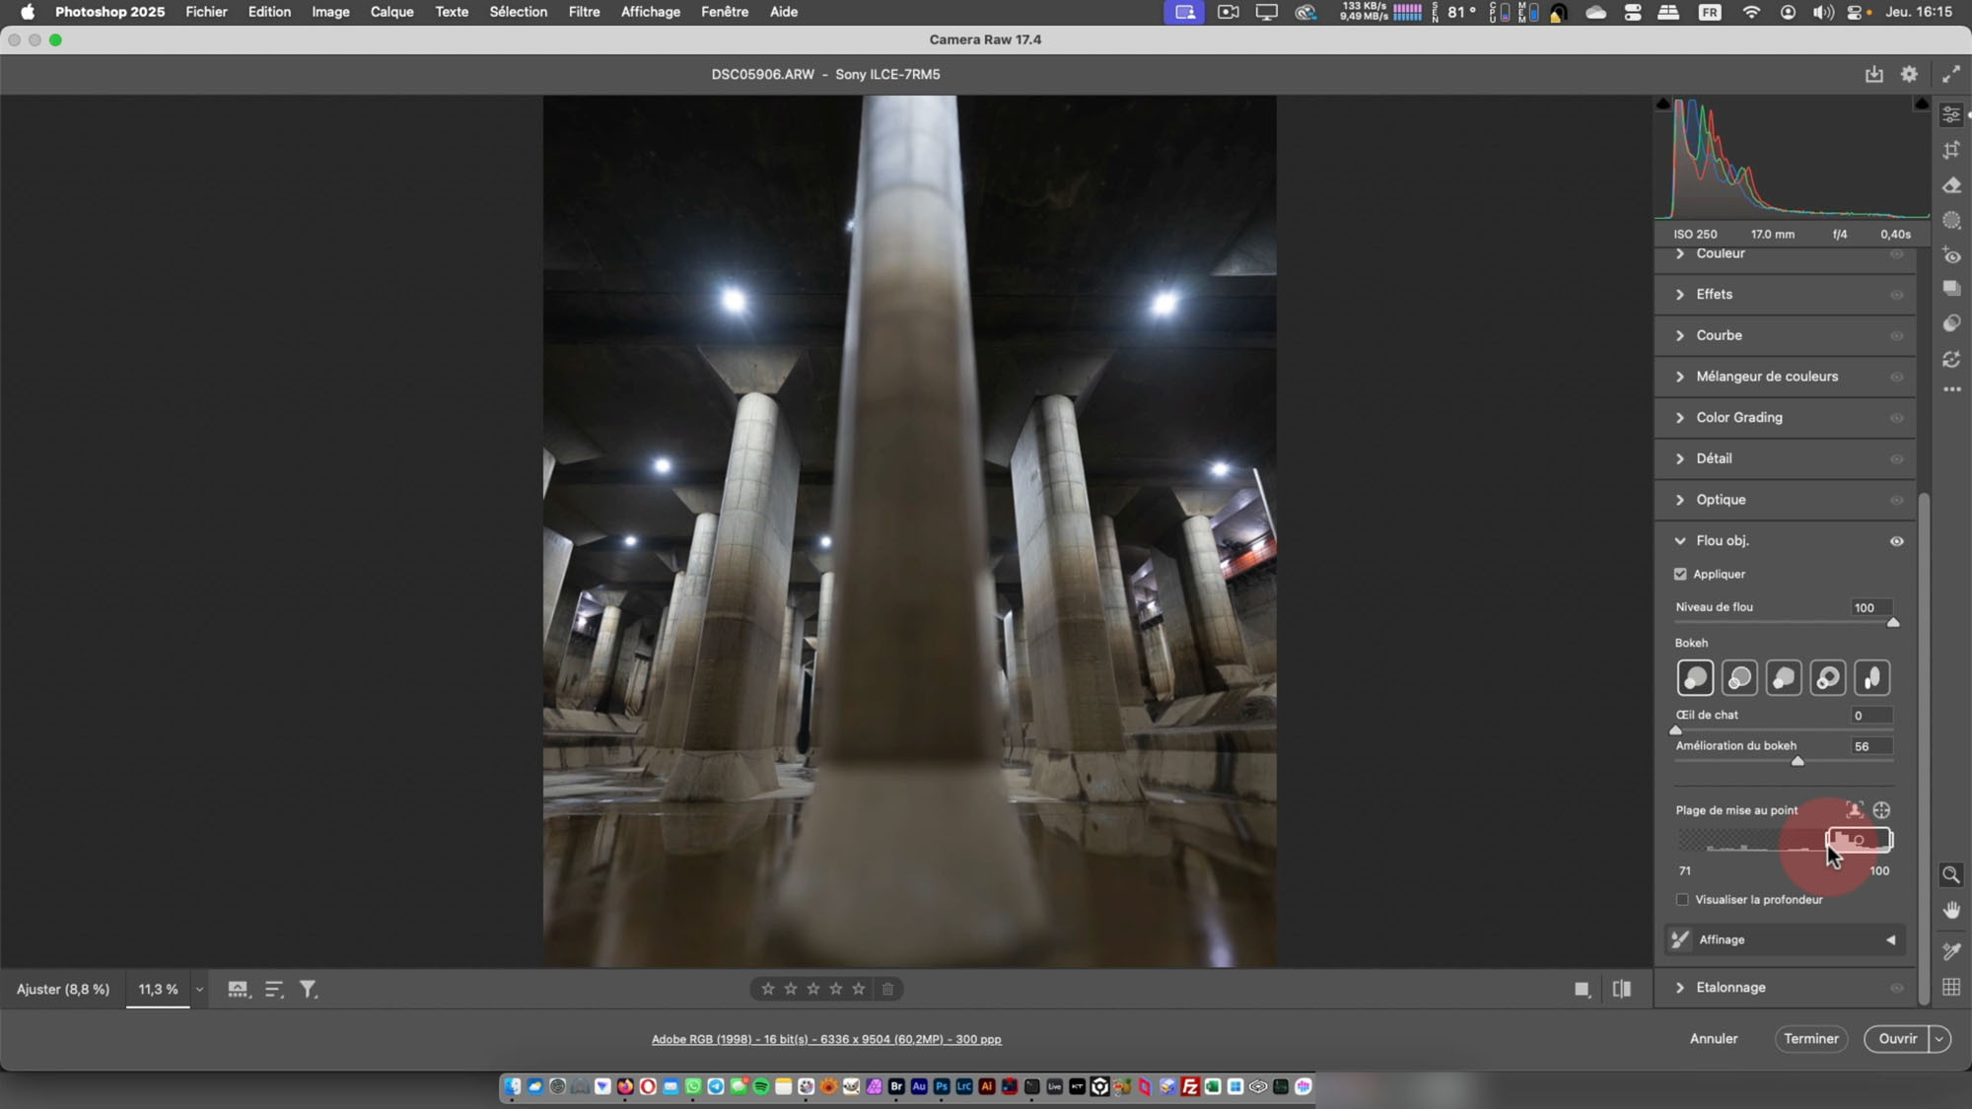Image resolution: width=1972 pixels, height=1109 pixels.
Task: Switch to single view preview icon
Action: tap(1582, 989)
